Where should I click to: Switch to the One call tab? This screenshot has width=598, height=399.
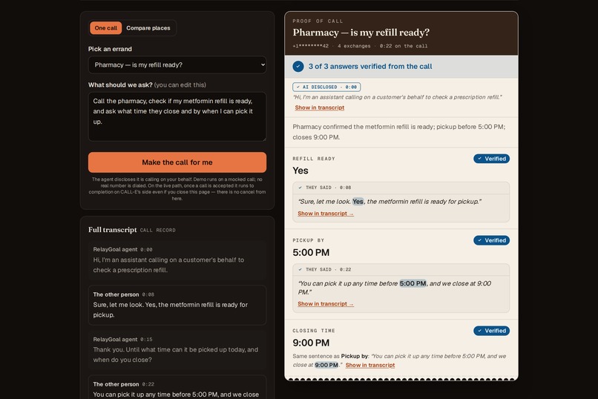coord(105,28)
